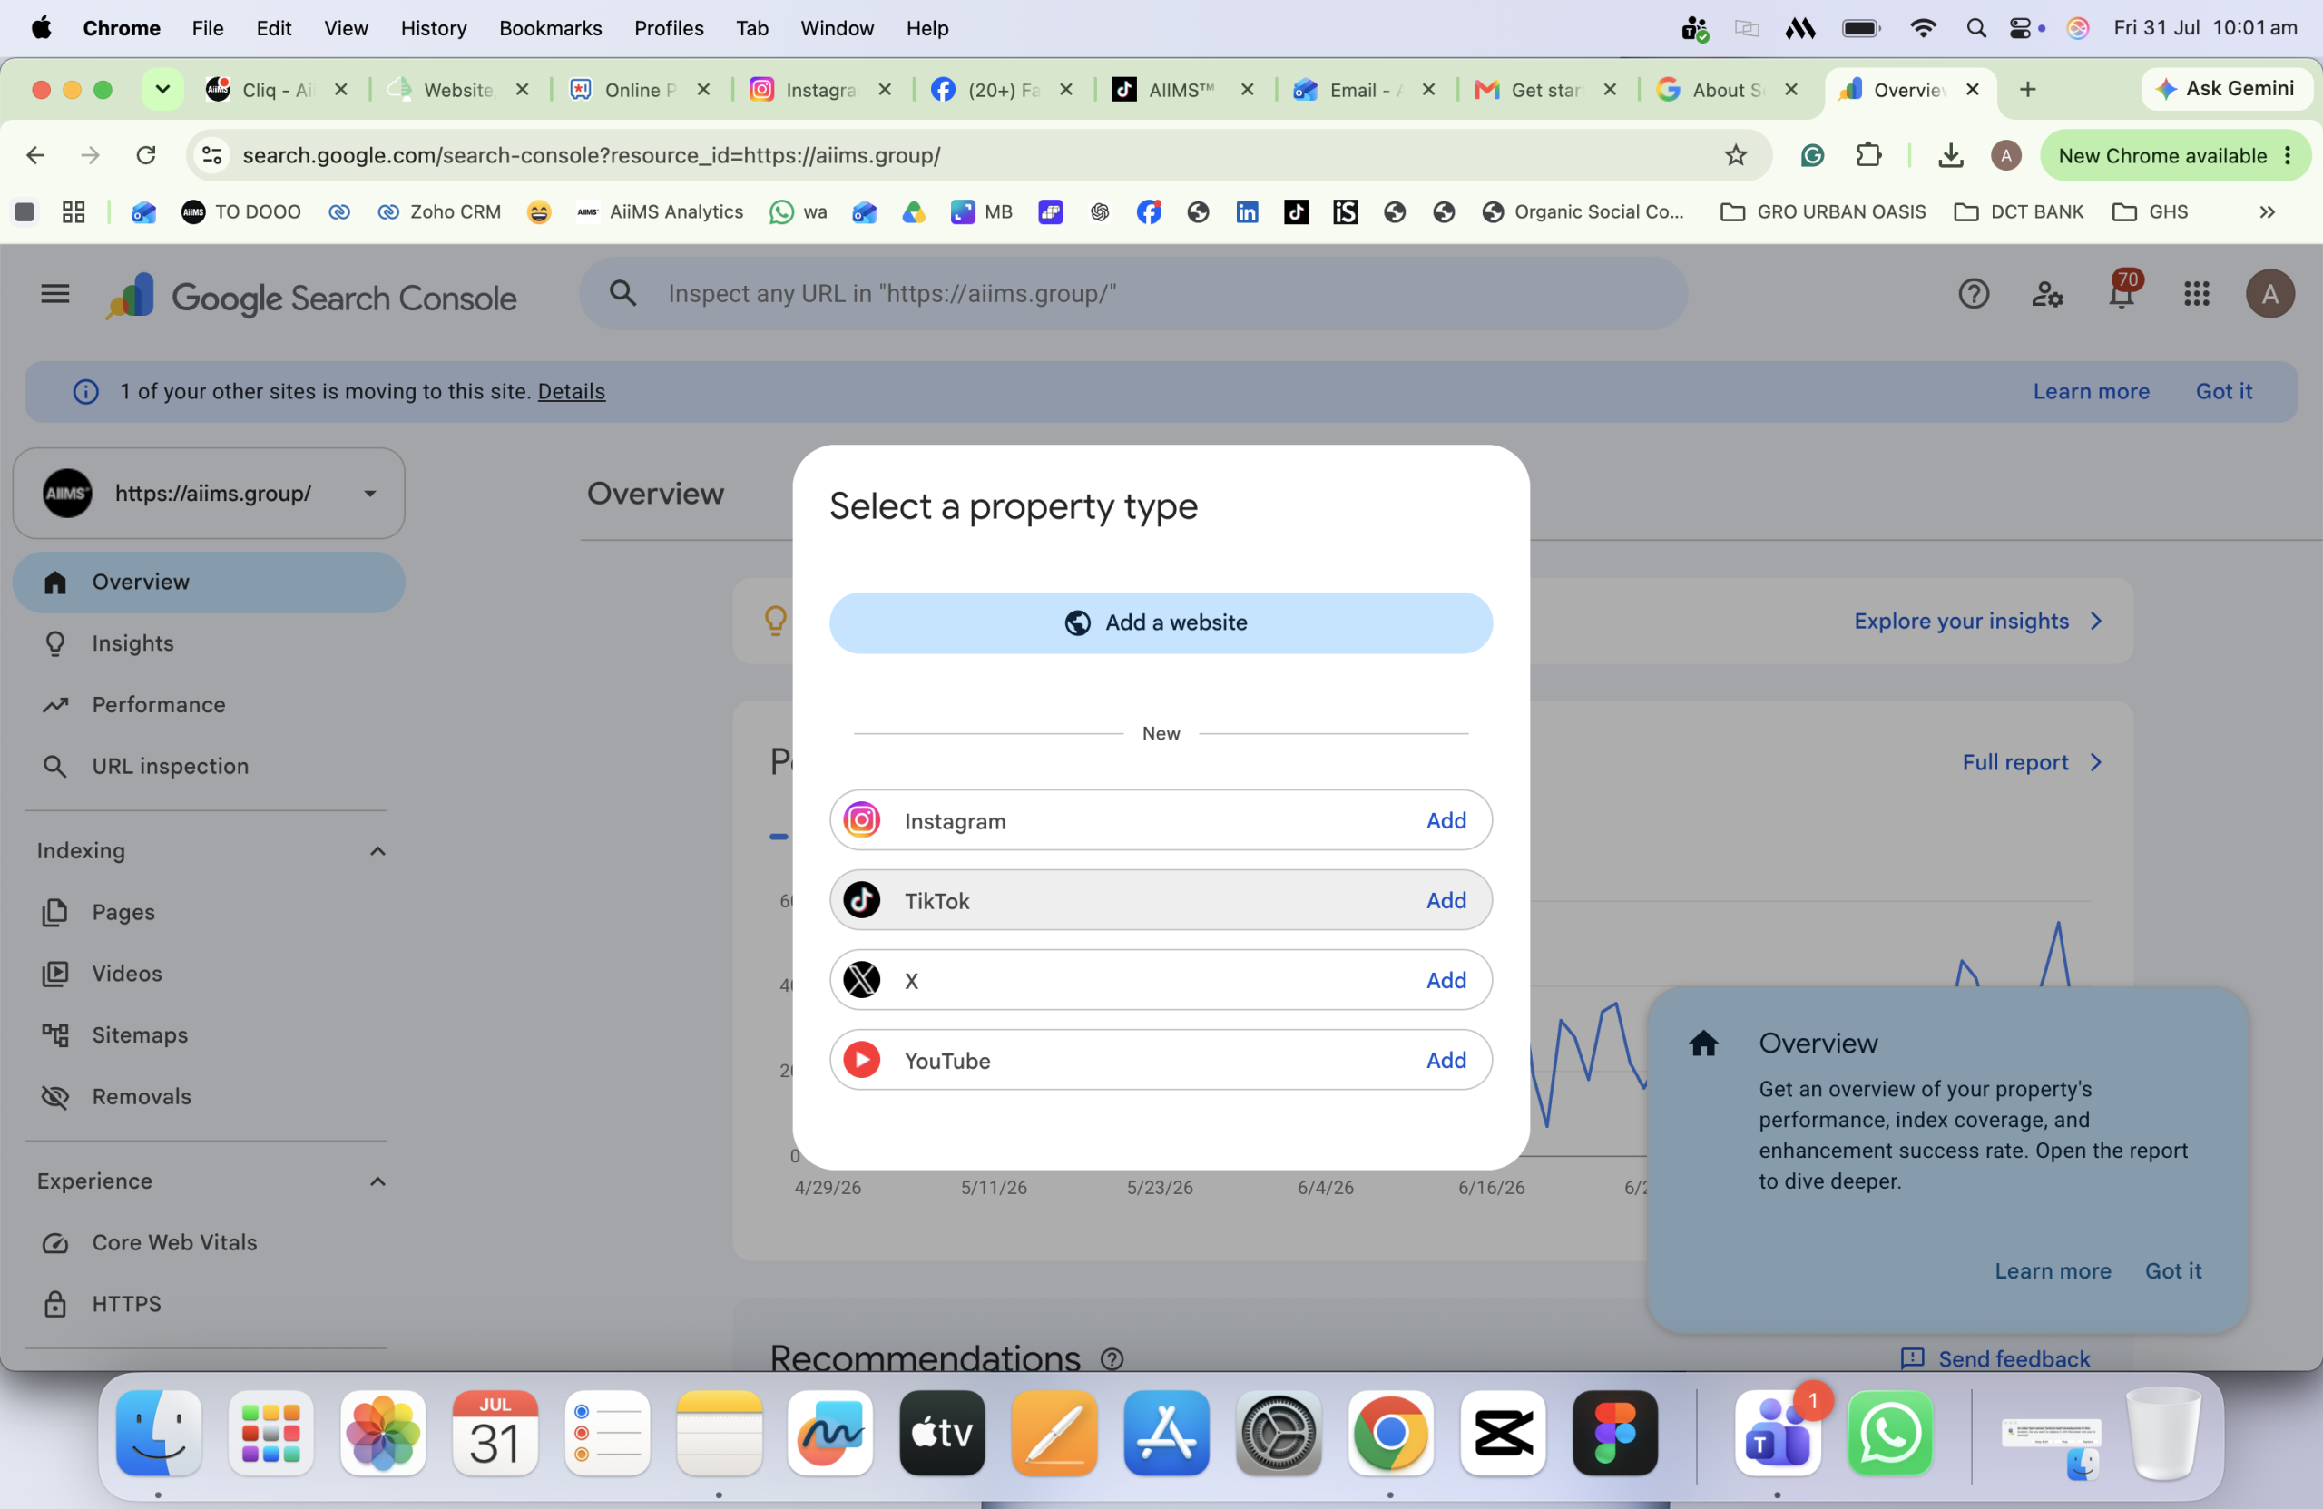This screenshot has height=1509, width=2323.
Task: Dismiss Overview tooltip with Got it
Action: click(2172, 1271)
